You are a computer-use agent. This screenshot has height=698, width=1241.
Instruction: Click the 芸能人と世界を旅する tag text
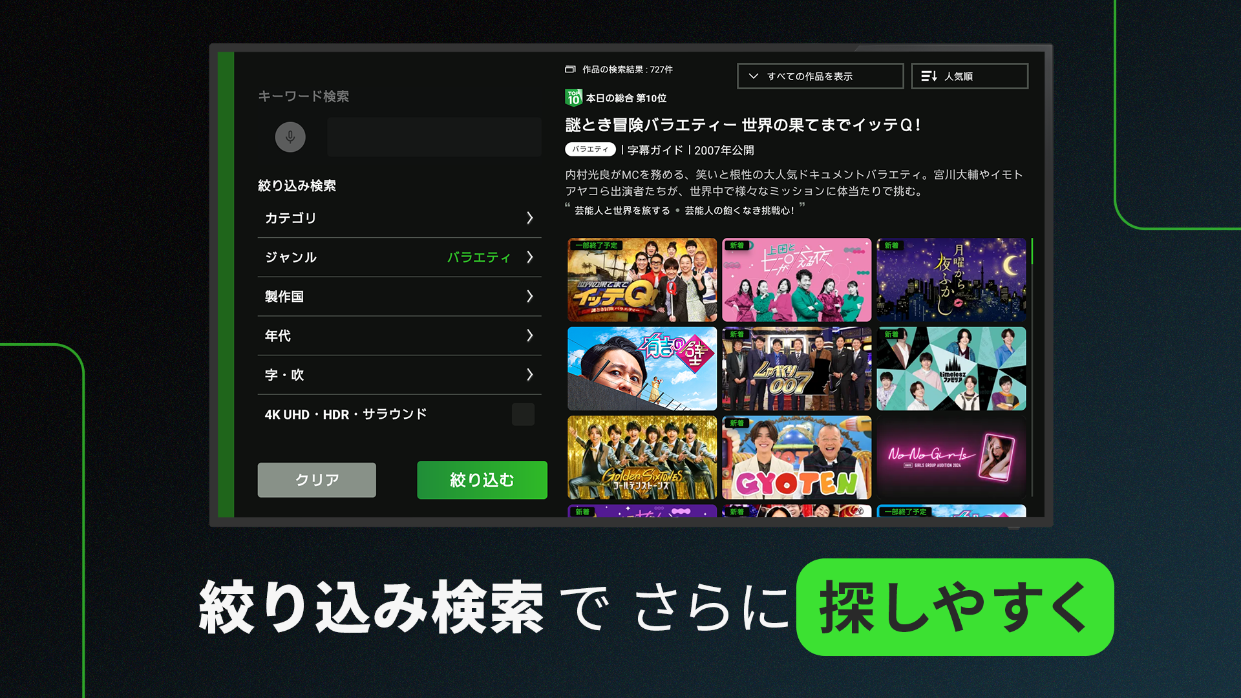[x=622, y=211]
